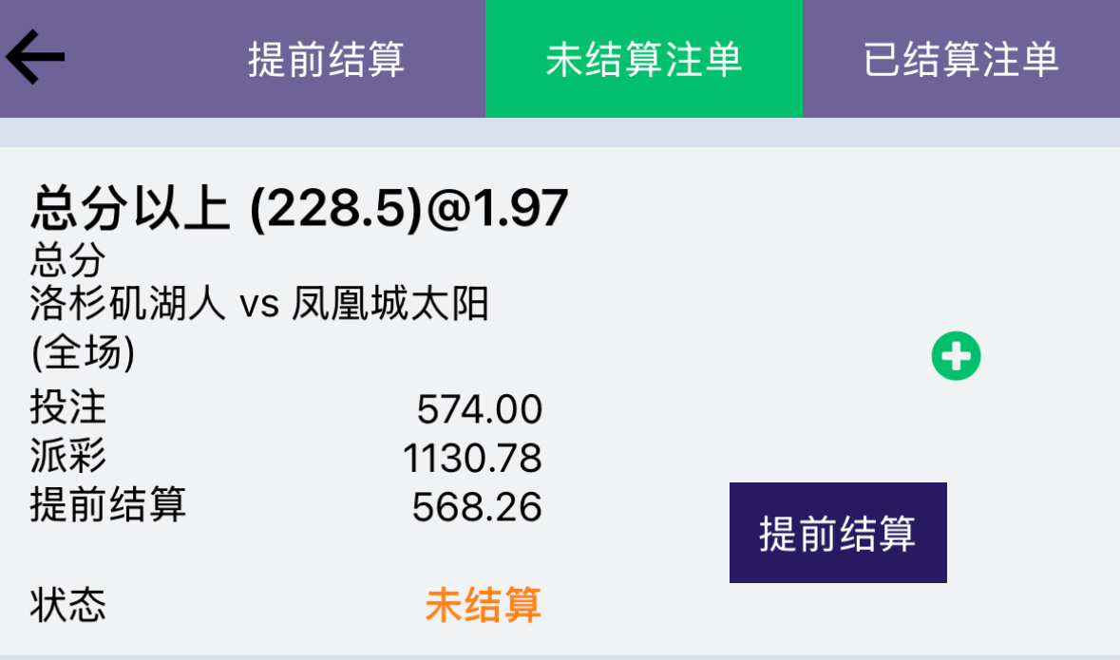This screenshot has width=1120, height=660.
Task: Open the 已结算注单 tab
Action: [960, 59]
